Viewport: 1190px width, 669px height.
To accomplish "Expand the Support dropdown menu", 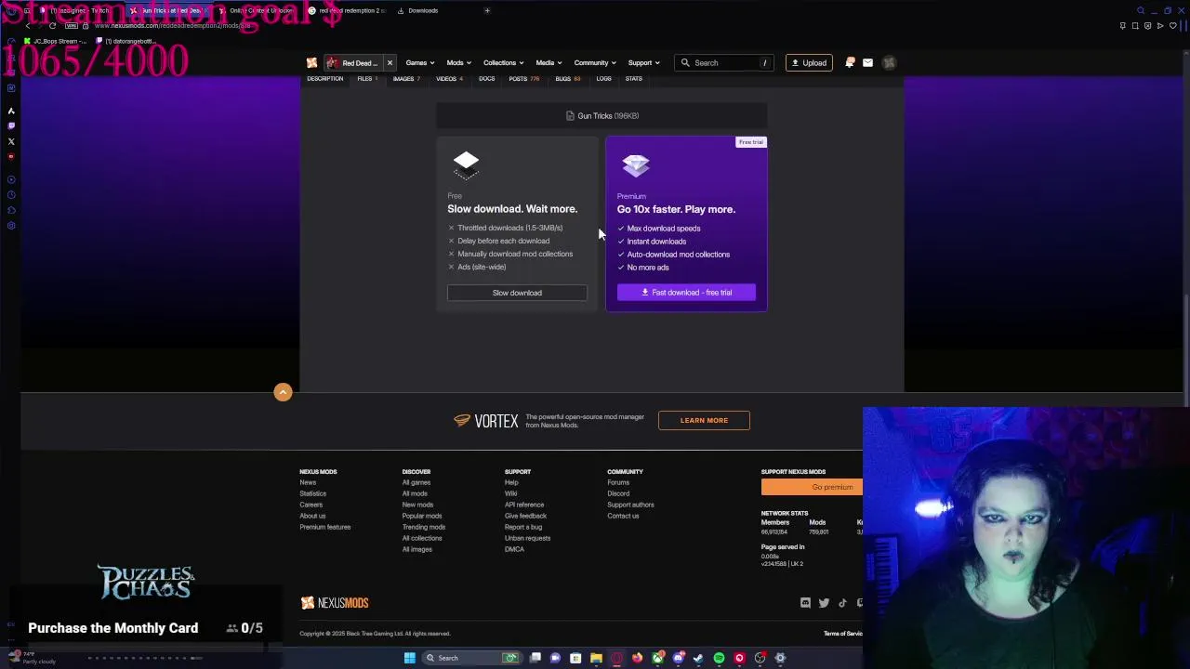I will (643, 63).
